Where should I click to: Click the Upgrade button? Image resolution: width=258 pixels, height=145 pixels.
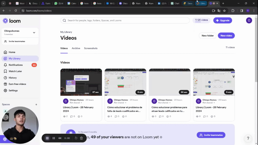click(223, 20)
